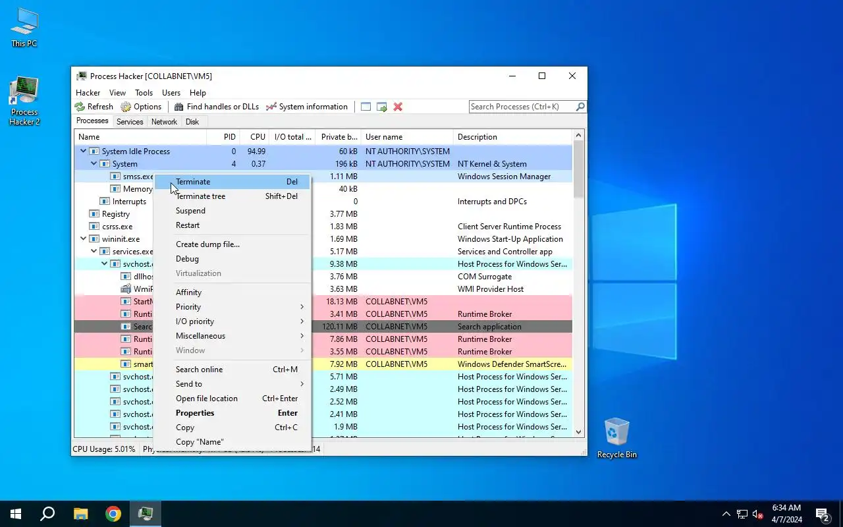This screenshot has width=843, height=527.
Task: Open the Users menu
Action: coord(171,93)
